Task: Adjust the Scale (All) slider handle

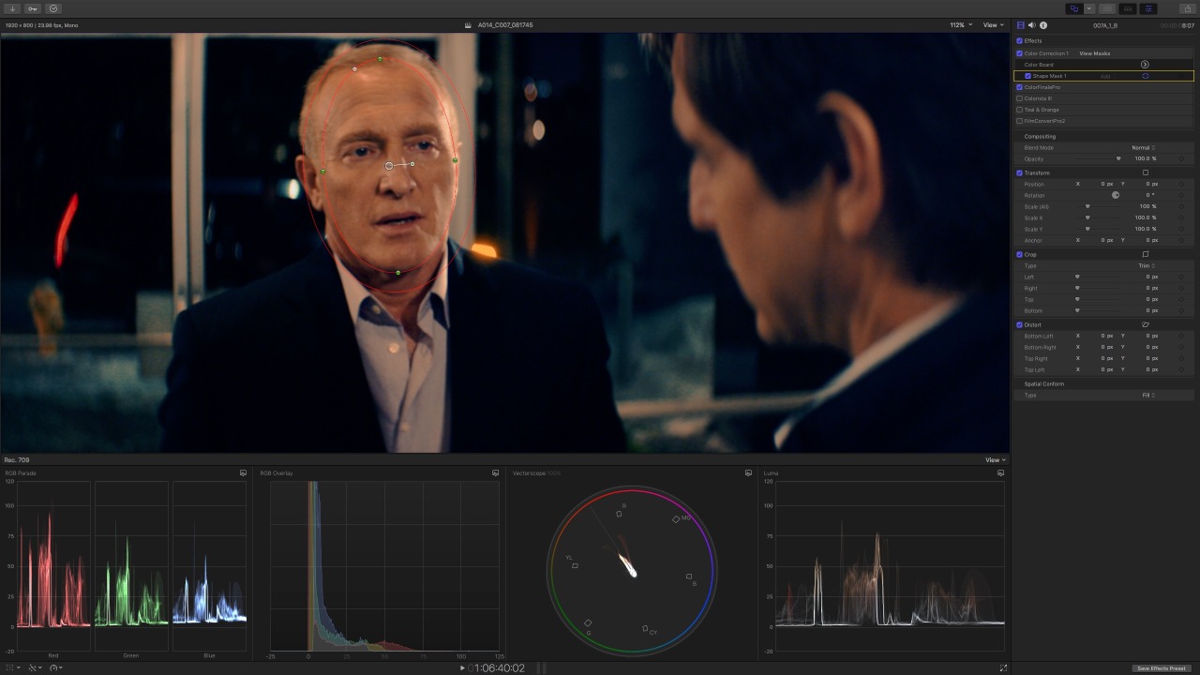Action: point(1087,206)
